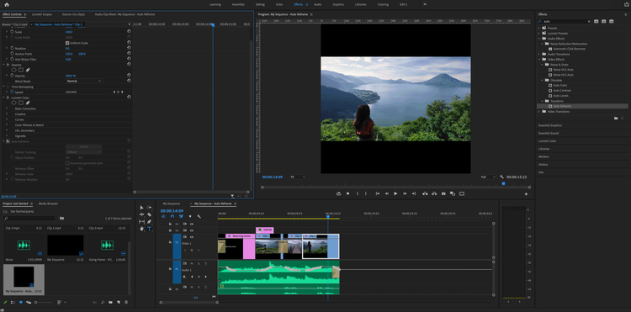Toggle animation stopwatch for Scale
This screenshot has height=312, width=631.
pyautogui.click(x=12, y=32)
